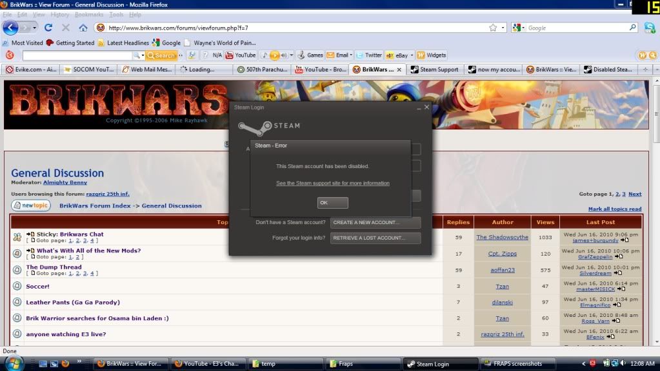Open the Almighty Benny moderator link
The image size is (660, 371).
point(65,182)
